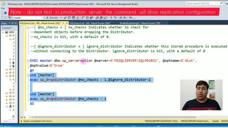Click sp_serveroption in the EXEC line

click(x=77, y=61)
